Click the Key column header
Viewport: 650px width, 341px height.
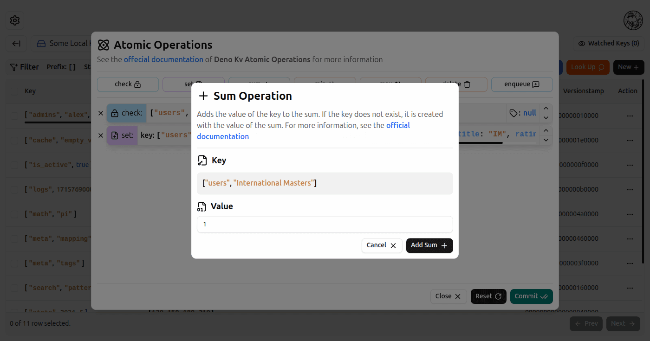coord(30,91)
